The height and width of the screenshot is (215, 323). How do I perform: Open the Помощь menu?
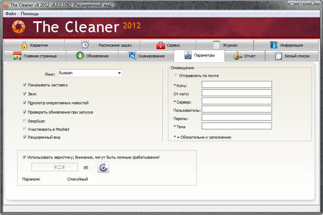click(x=29, y=14)
